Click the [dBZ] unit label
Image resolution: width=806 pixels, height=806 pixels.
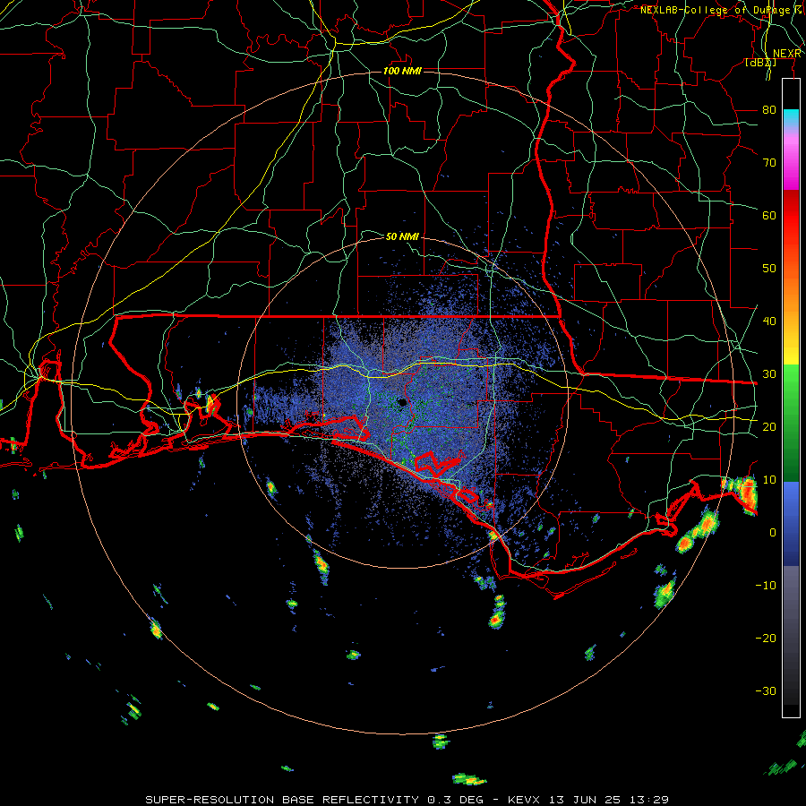pos(760,62)
